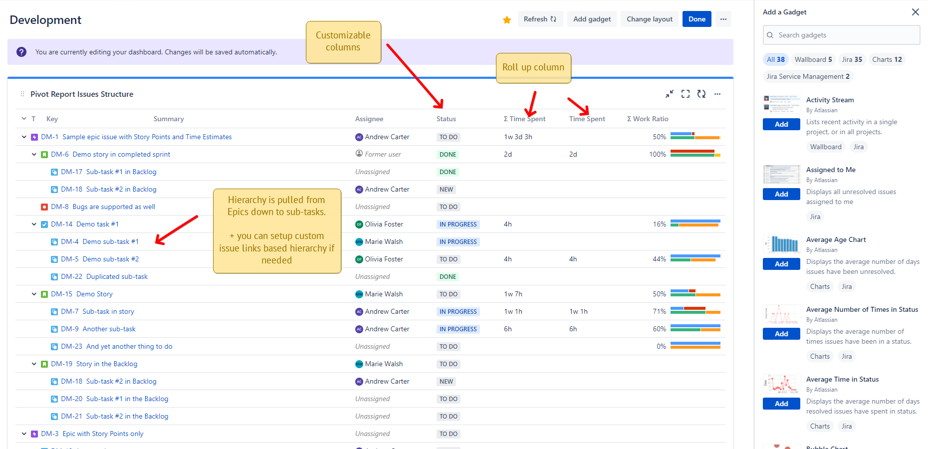Open the Pivot Report gadget in fullscreen
Image resolution: width=928 pixels, height=449 pixels.
tap(685, 94)
